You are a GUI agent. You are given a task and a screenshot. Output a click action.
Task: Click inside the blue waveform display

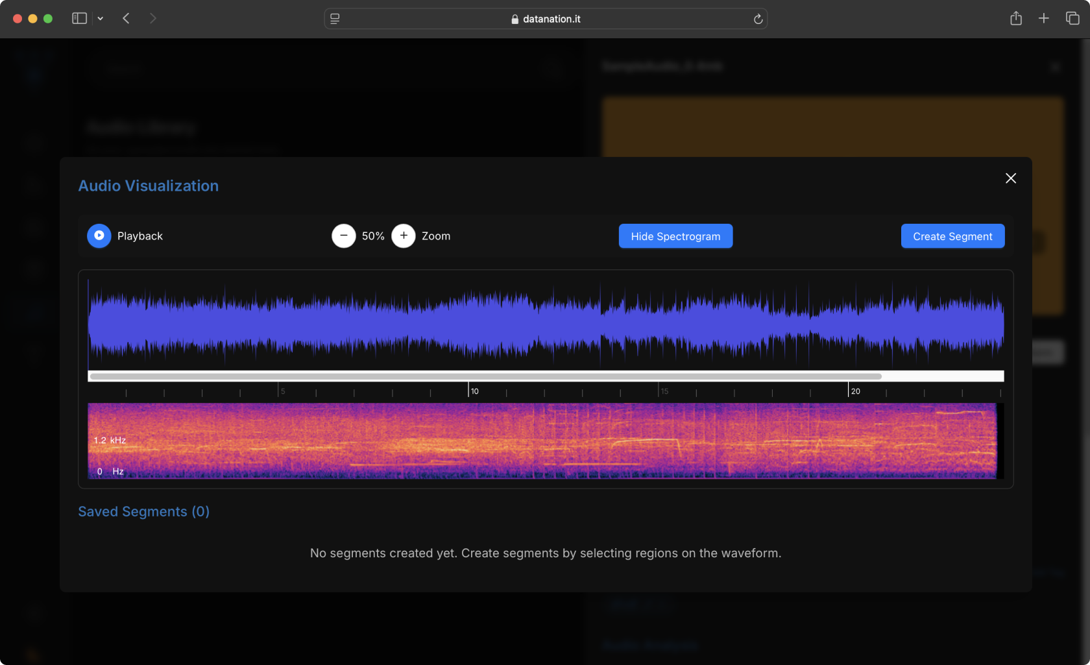545,324
